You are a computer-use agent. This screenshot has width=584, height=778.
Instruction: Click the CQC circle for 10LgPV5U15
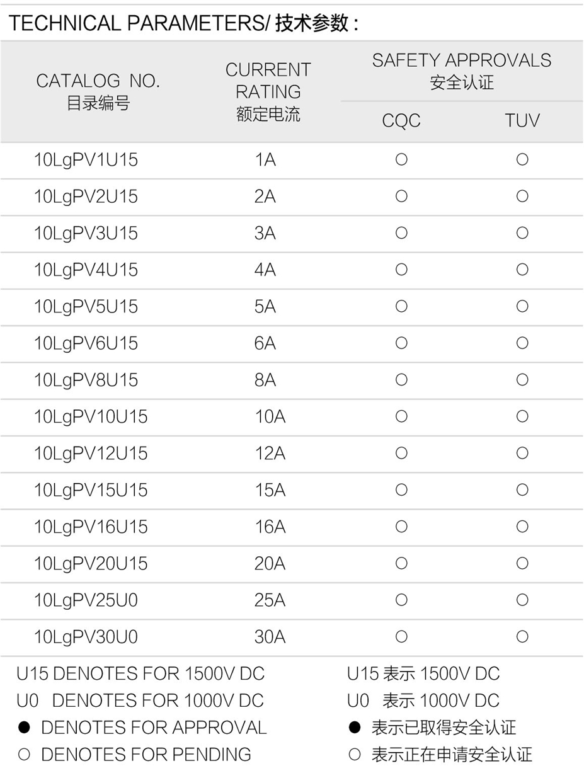401,307
